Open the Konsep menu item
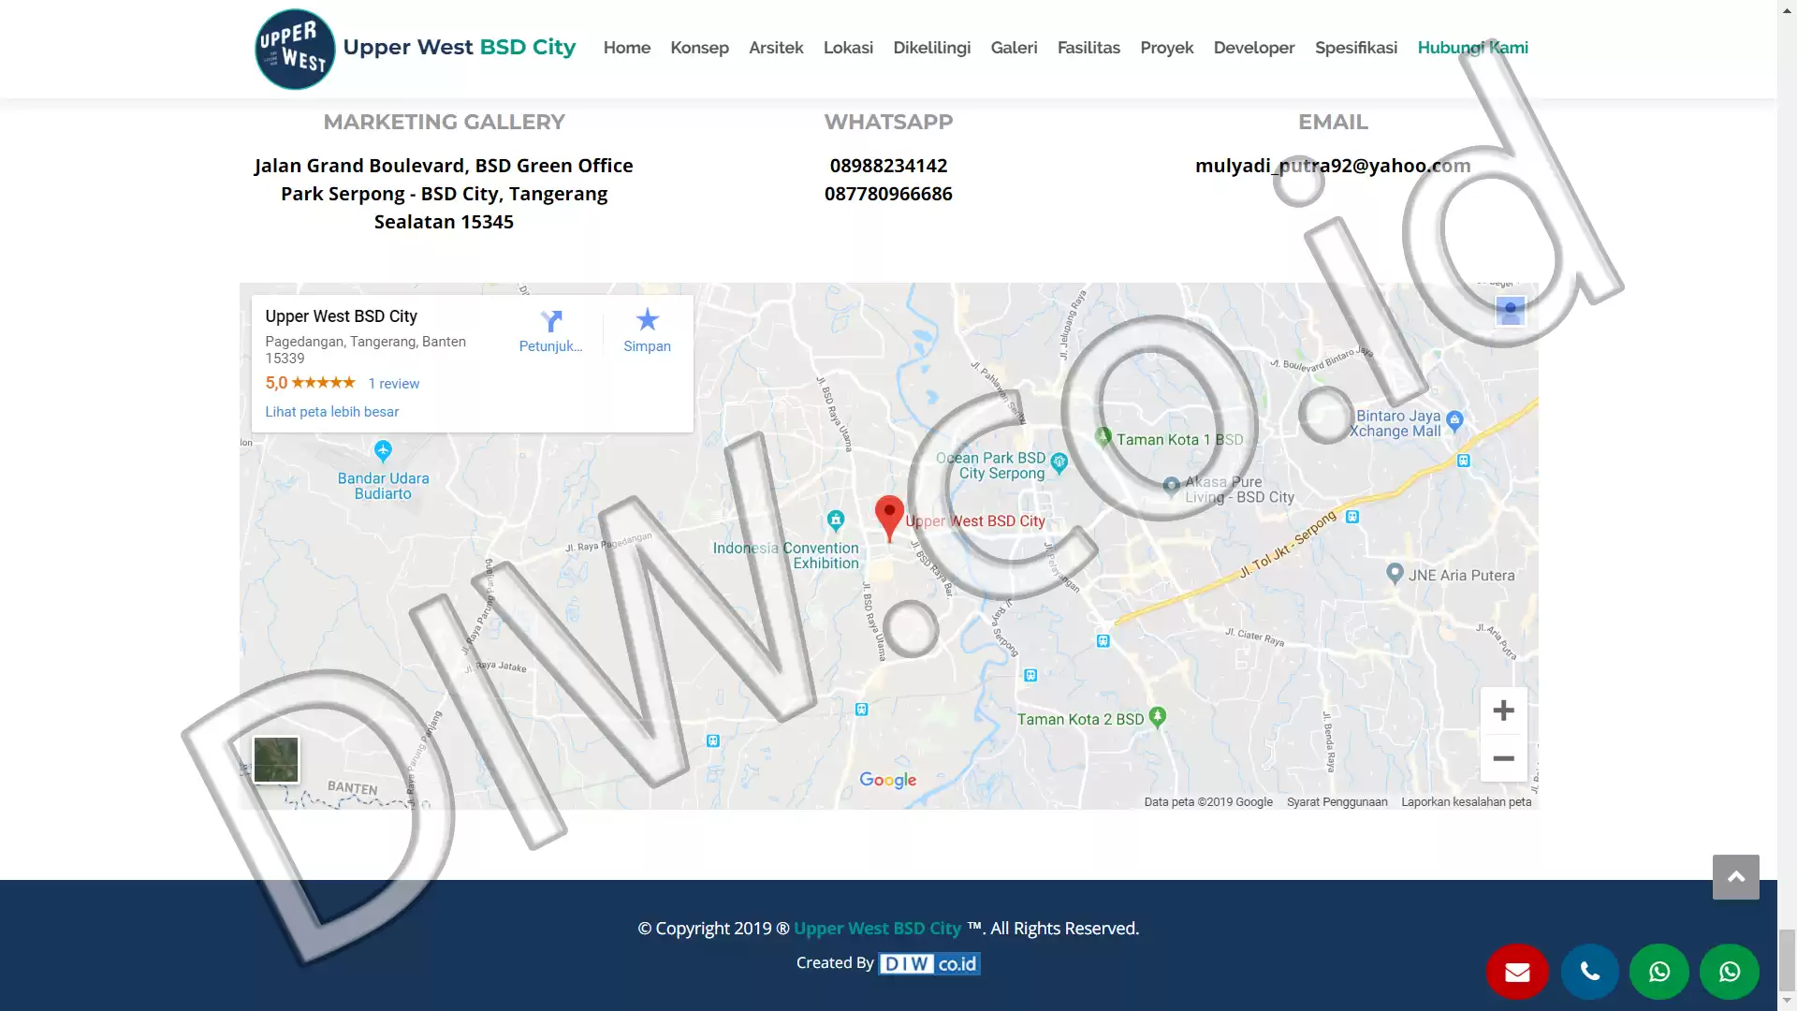The width and height of the screenshot is (1797, 1011). click(x=699, y=48)
